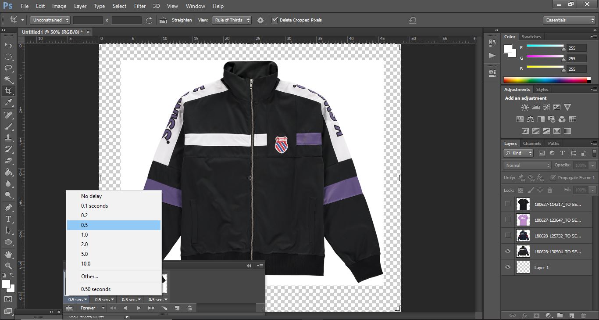Add a Color Balance adjustment
The image size is (599, 320).
click(x=530, y=119)
